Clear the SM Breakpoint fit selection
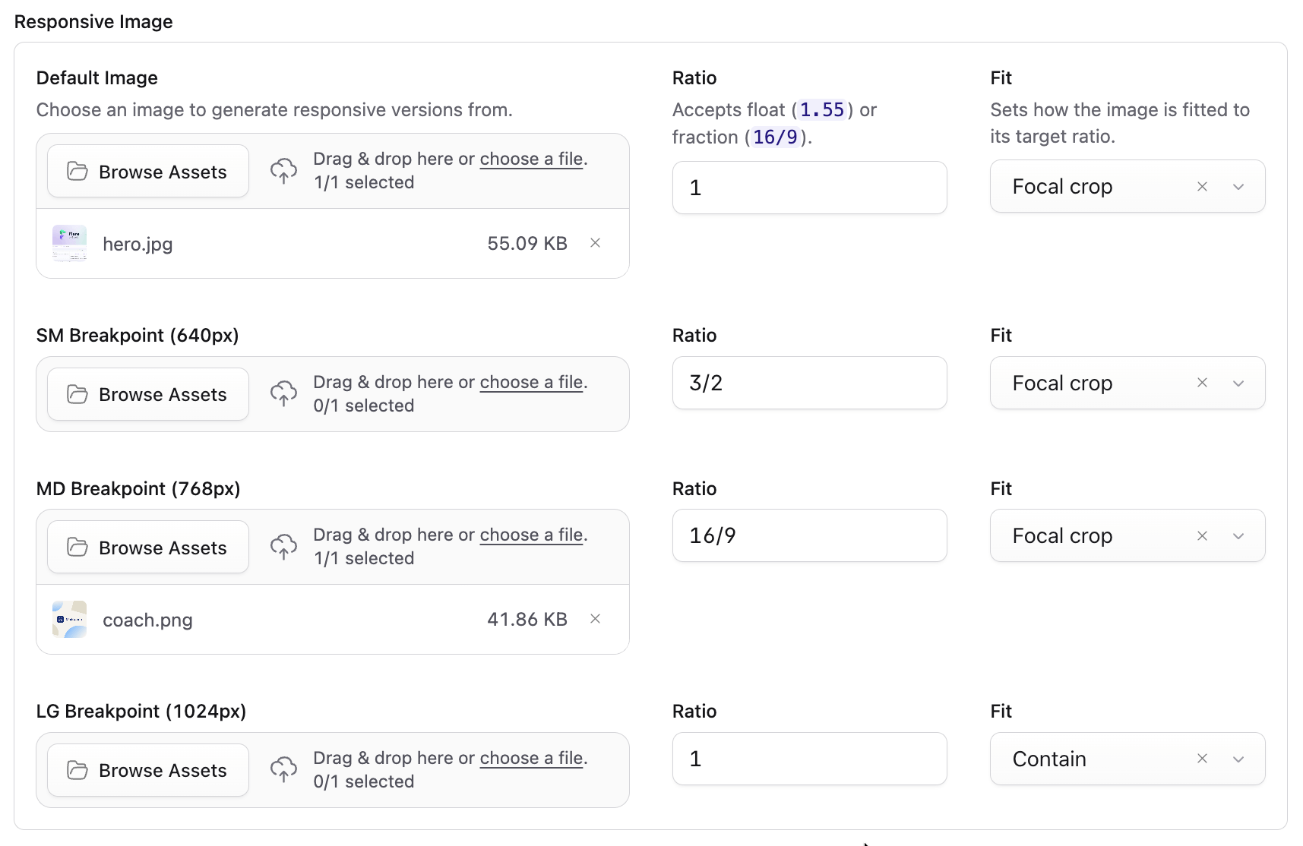Viewport: 1303px width, 846px height. coord(1202,383)
